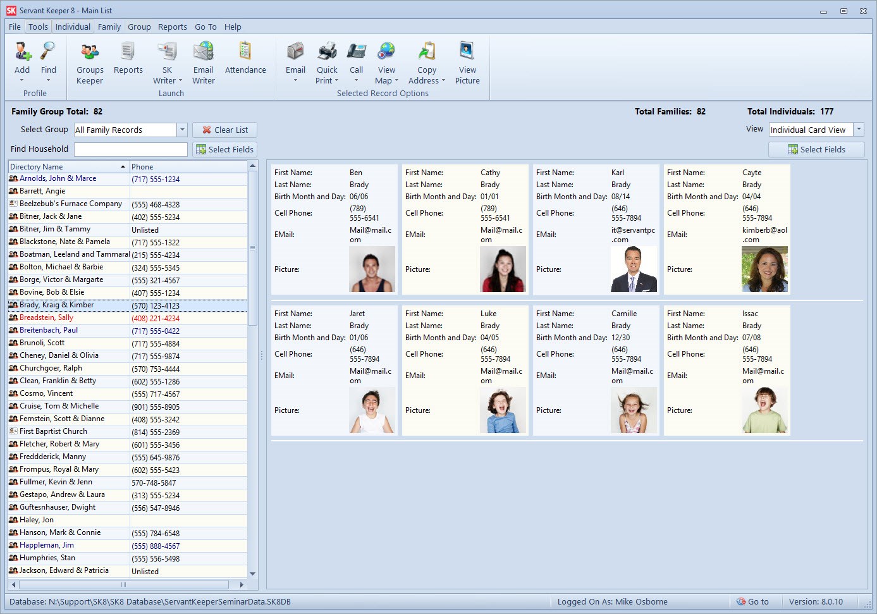Open the Select Group dropdown
This screenshot has height=614, width=877.
(182, 130)
